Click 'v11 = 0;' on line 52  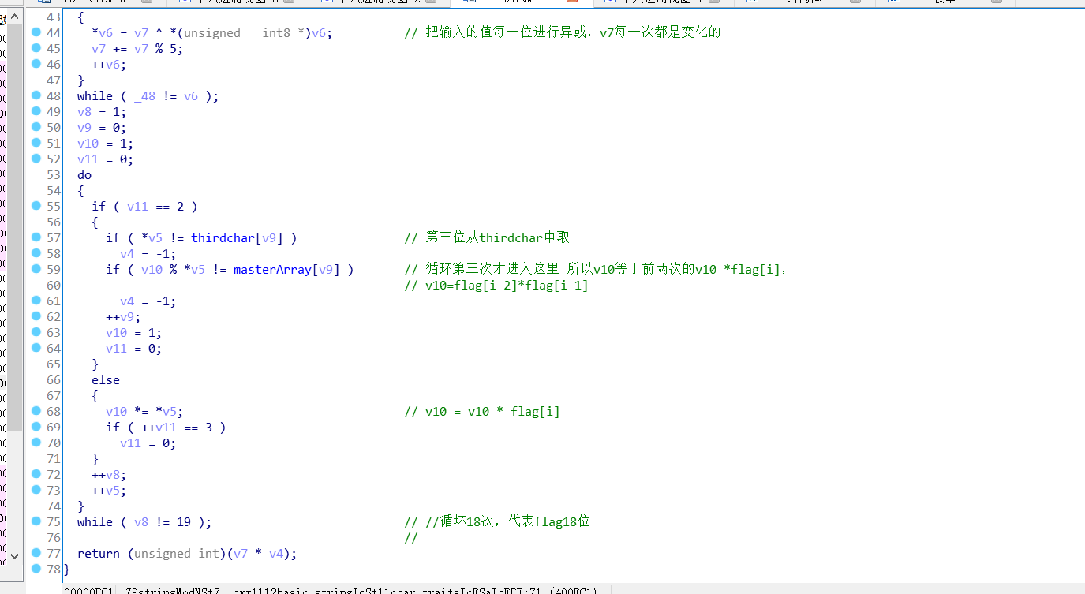(106, 159)
